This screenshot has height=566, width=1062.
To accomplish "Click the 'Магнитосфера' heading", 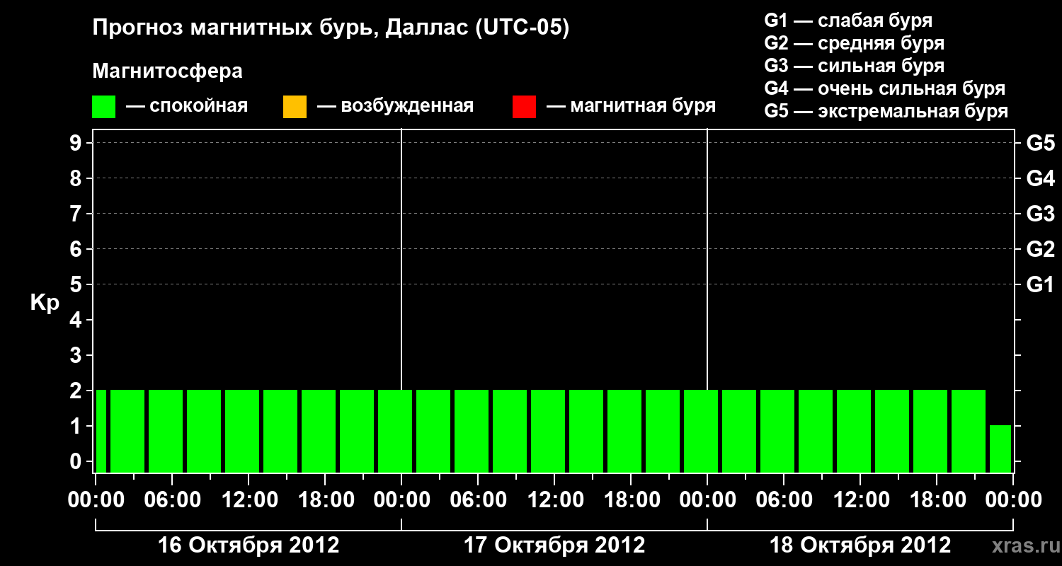I will pos(167,71).
